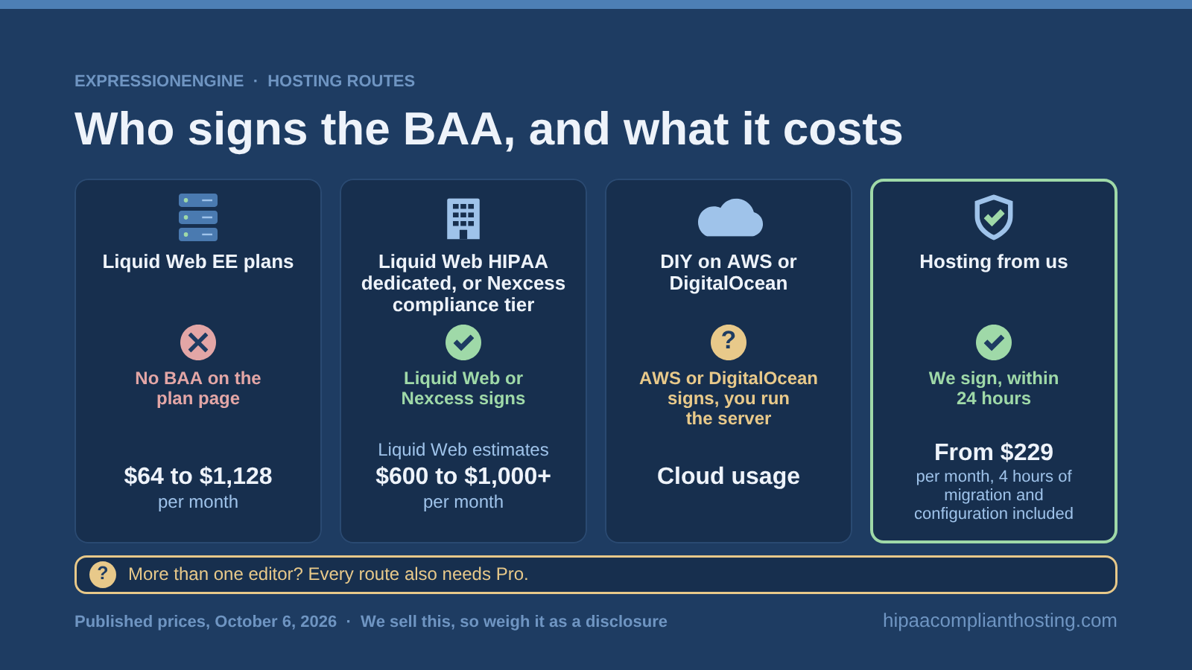Screen dimensions: 1192x670
Task: Click the cloud icon above DIY on AWS
Action: [x=730, y=217]
